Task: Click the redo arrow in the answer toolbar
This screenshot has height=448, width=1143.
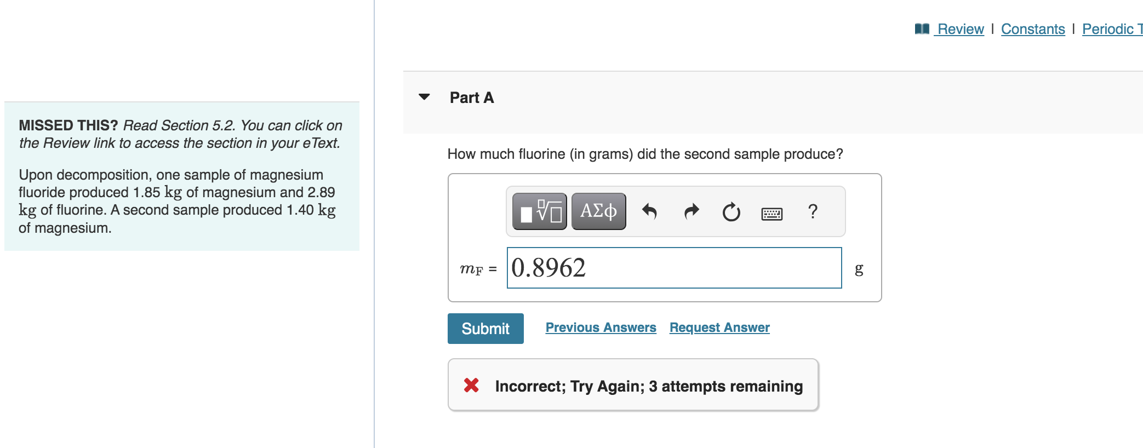Action: [691, 211]
